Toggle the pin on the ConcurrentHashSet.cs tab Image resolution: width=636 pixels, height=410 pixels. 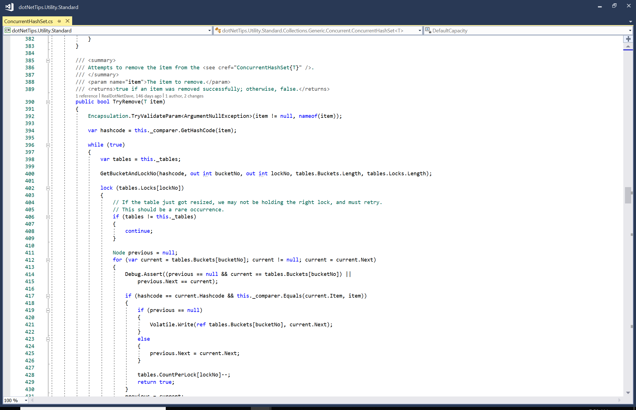click(59, 21)
